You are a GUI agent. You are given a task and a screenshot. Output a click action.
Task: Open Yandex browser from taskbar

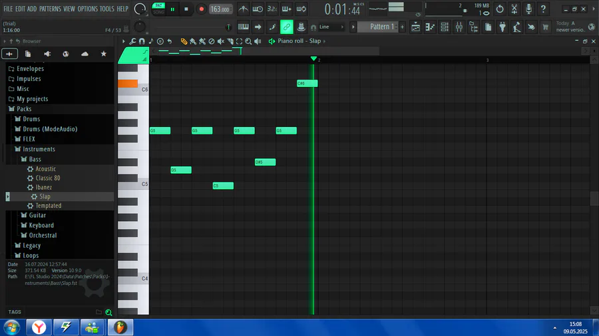coord(39,327)
